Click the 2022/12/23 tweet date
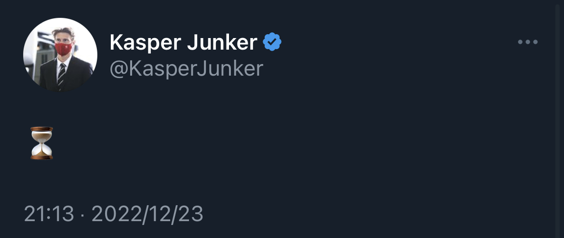The height and width of the screenshot is (238, 564). coord(147,214)
